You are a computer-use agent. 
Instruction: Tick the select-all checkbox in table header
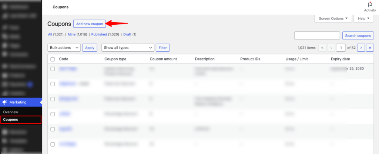click(x=53, y=59)
